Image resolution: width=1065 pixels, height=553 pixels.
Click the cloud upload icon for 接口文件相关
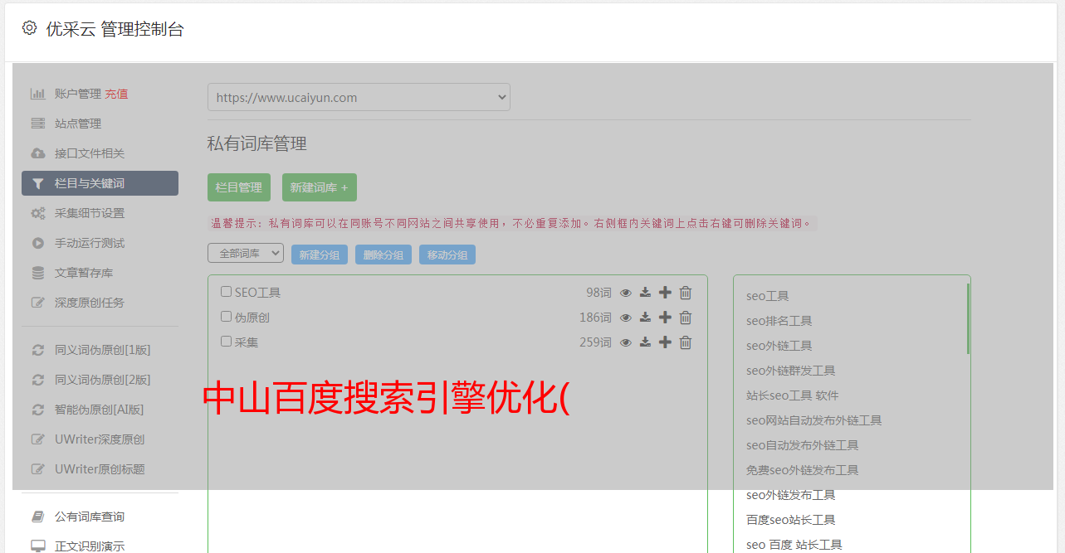(x=37, y=153)
